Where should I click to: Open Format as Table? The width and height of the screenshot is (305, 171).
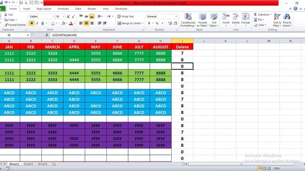(203, 20)
